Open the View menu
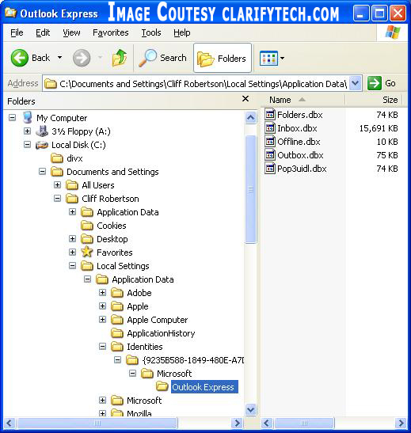 (x=71, y=32)
